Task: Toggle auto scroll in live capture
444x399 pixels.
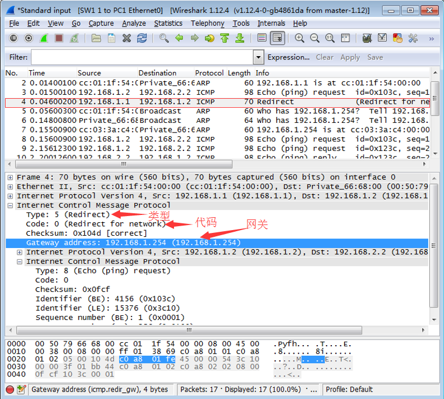Action: [277, 38]
